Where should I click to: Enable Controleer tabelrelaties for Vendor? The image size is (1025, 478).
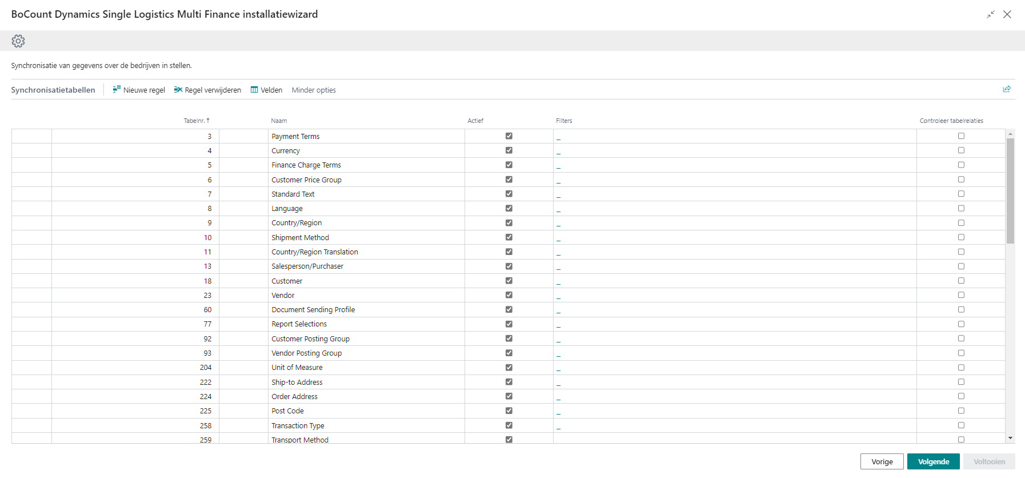(x=961, y=295)
